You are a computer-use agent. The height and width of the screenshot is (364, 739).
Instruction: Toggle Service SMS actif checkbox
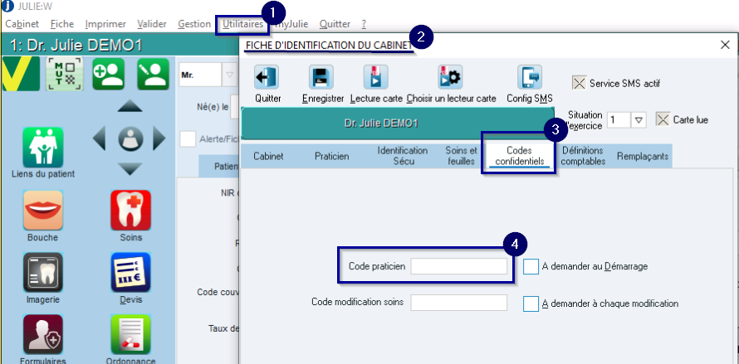pos(579,84)
